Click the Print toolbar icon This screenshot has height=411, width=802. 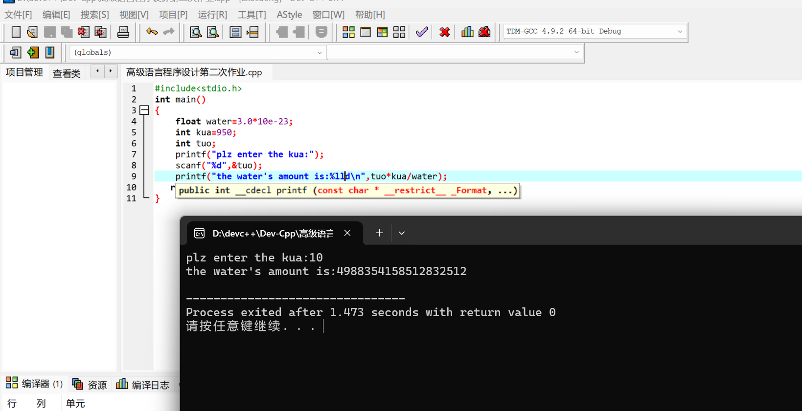pos(123,32)
